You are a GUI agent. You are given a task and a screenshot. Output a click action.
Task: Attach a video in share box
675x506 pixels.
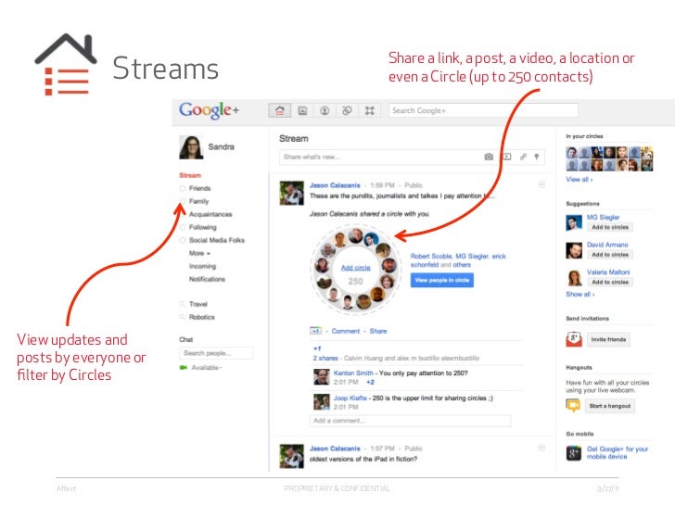[507, 157]
